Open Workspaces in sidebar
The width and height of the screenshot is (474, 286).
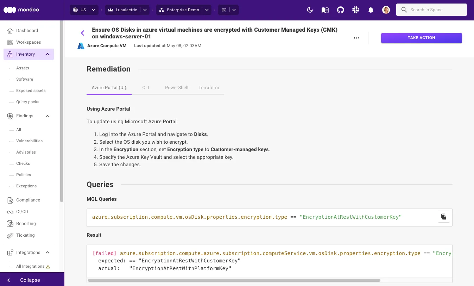coord(29,42)
